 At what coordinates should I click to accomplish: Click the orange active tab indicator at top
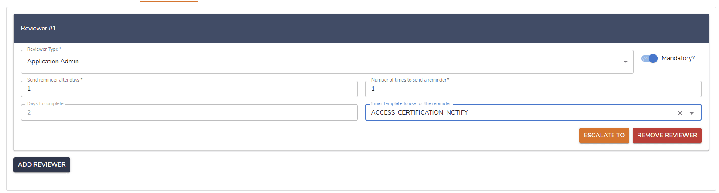click(x=169, y=1)
